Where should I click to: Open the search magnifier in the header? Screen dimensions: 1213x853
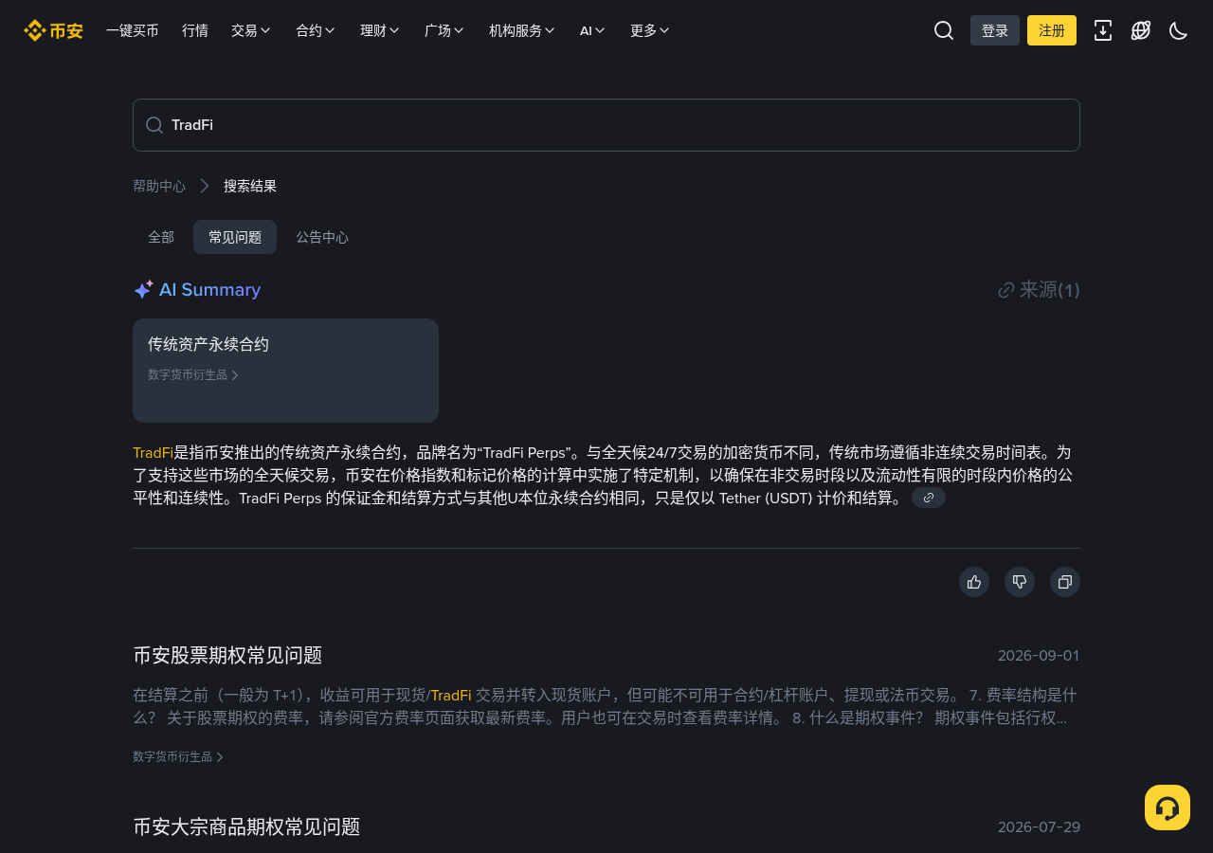(x=944, y=30)
